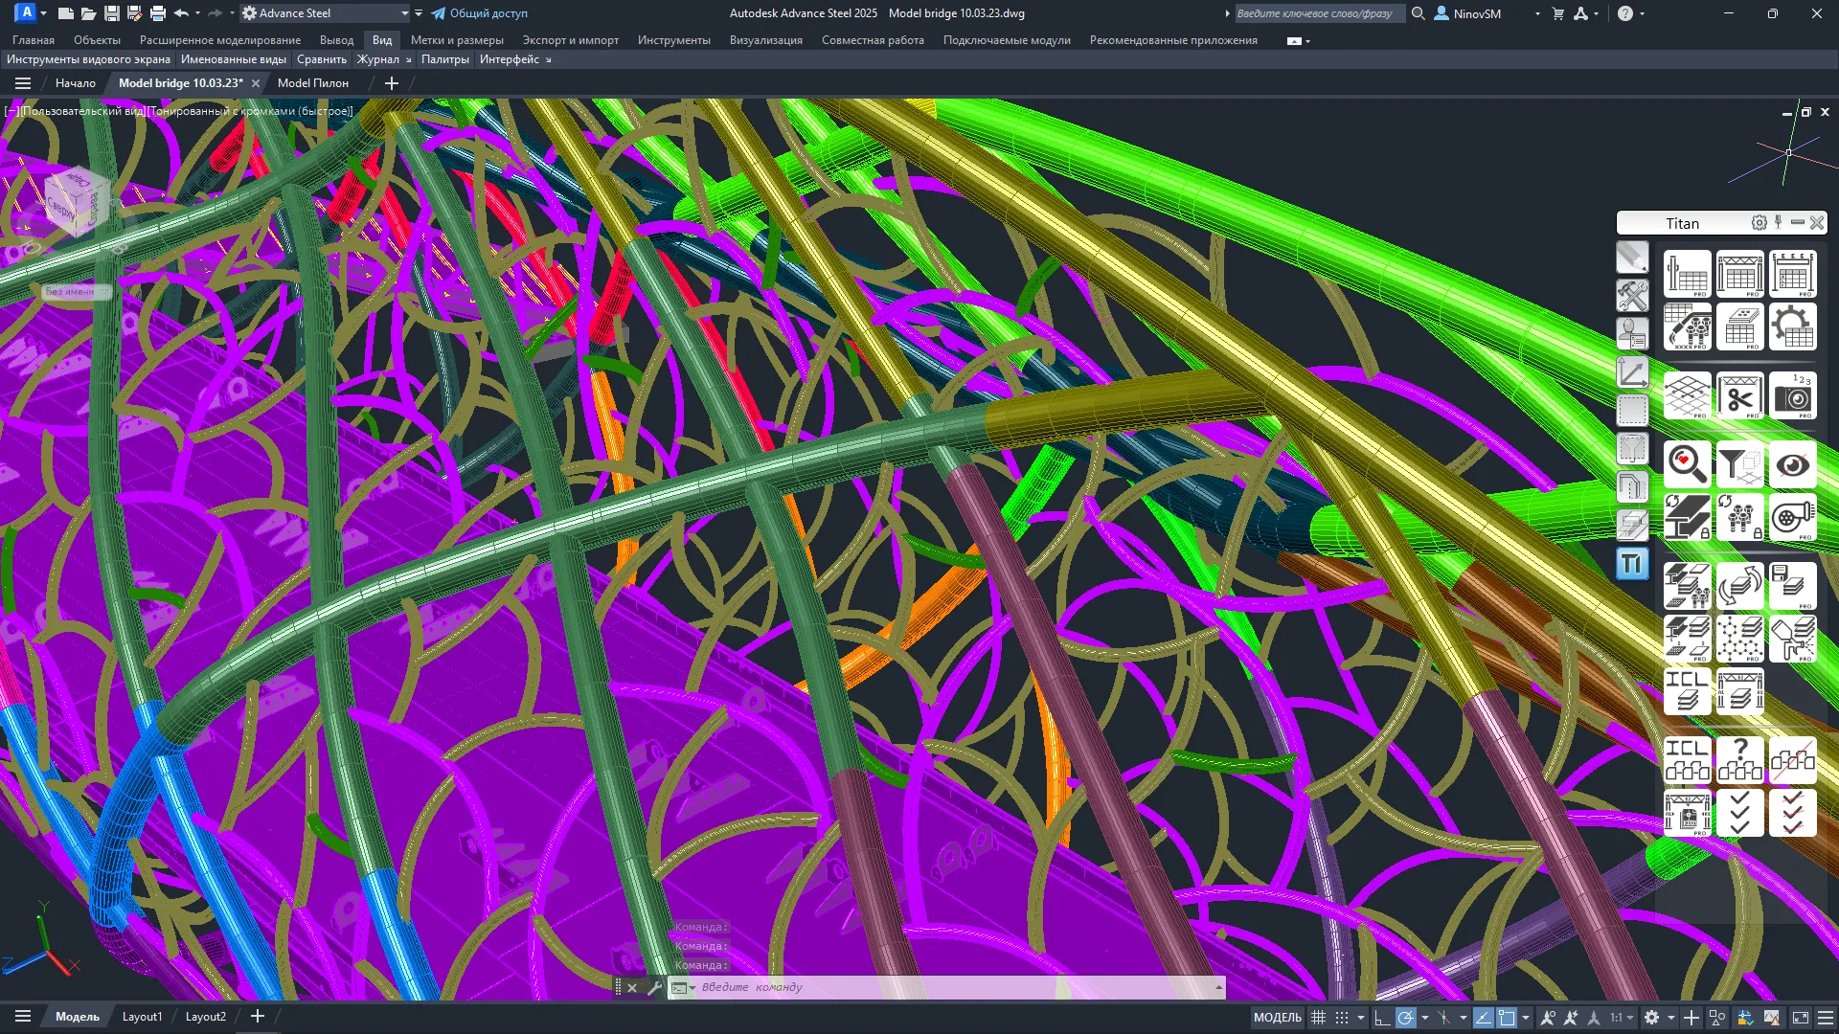Open the Главная ribbon tab
1839x1034 pixels.
(x=34, y=40)
